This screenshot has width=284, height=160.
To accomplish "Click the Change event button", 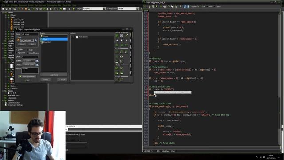I will (63, 80).
